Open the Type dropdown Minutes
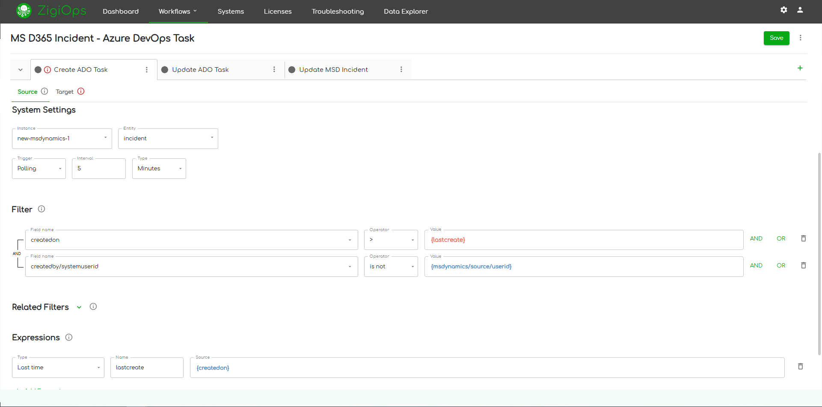This screenshot has width=822, height=407. (x=159, y=169)
